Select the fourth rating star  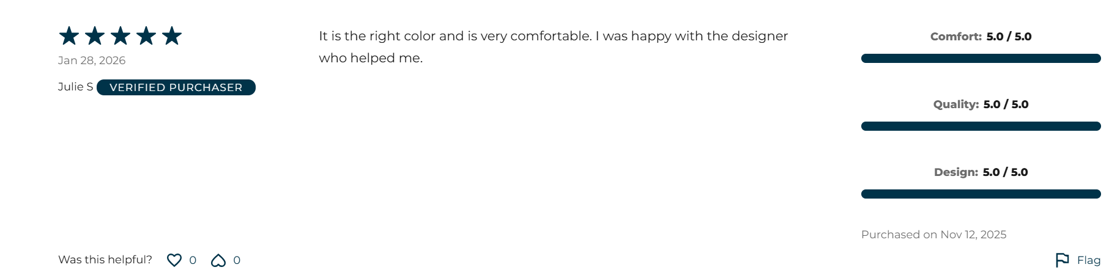(x=146, y=36)
